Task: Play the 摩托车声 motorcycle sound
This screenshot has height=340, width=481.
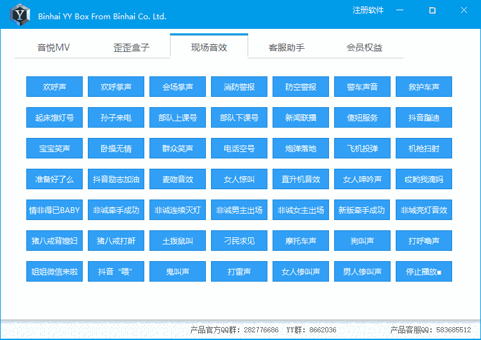Action: 301,241
